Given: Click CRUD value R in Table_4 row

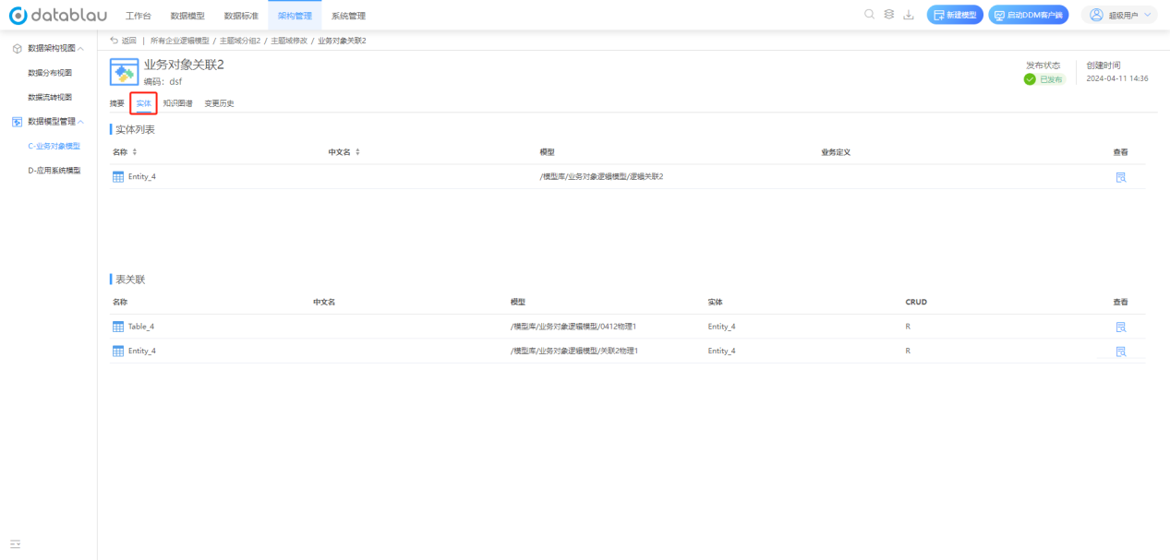Looking at the screenshot, I should [908, 327].
